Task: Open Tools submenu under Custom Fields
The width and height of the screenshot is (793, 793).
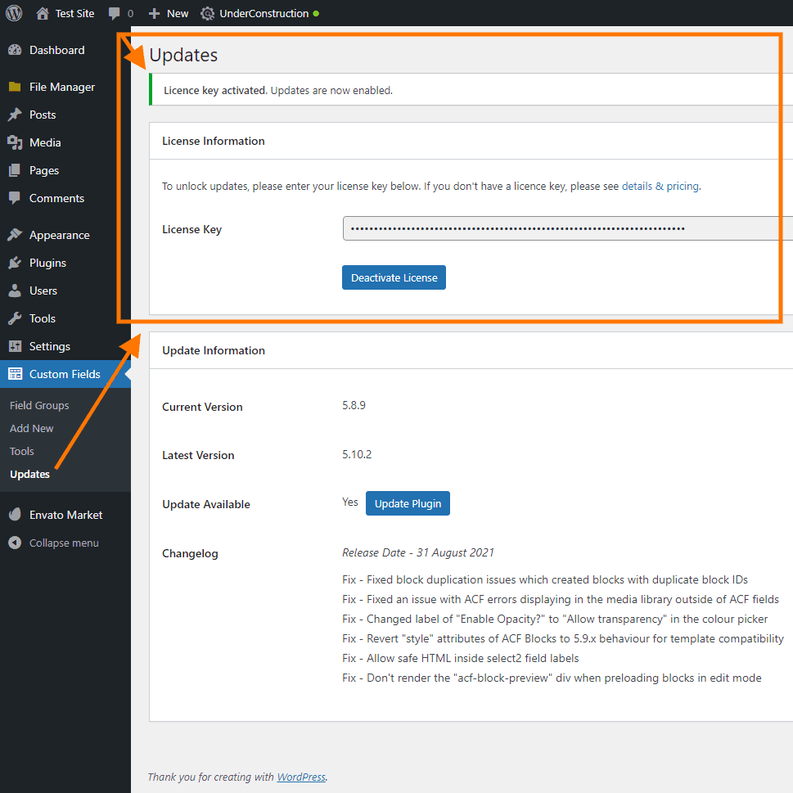Action: [x=22, y=451]
